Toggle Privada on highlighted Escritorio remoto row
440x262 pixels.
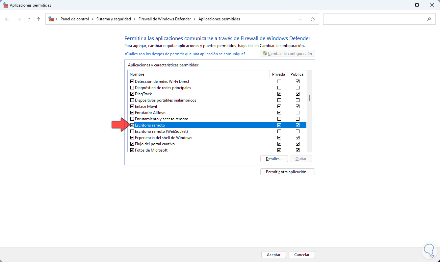tap(279, 125)
